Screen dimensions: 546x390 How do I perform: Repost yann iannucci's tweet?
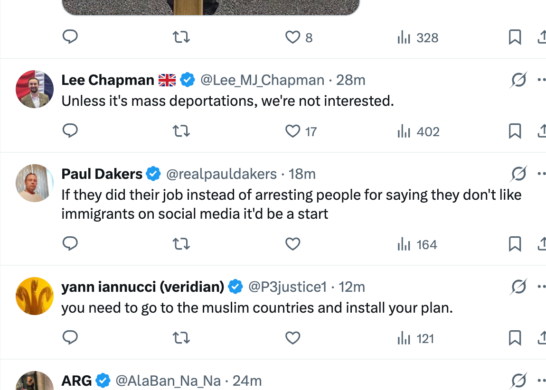181,338
